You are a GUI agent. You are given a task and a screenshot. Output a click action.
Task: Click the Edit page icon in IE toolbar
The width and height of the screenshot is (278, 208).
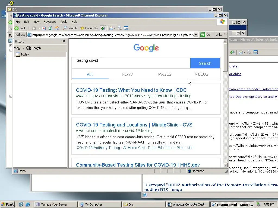pyautogui.click(x=126, y=28)
